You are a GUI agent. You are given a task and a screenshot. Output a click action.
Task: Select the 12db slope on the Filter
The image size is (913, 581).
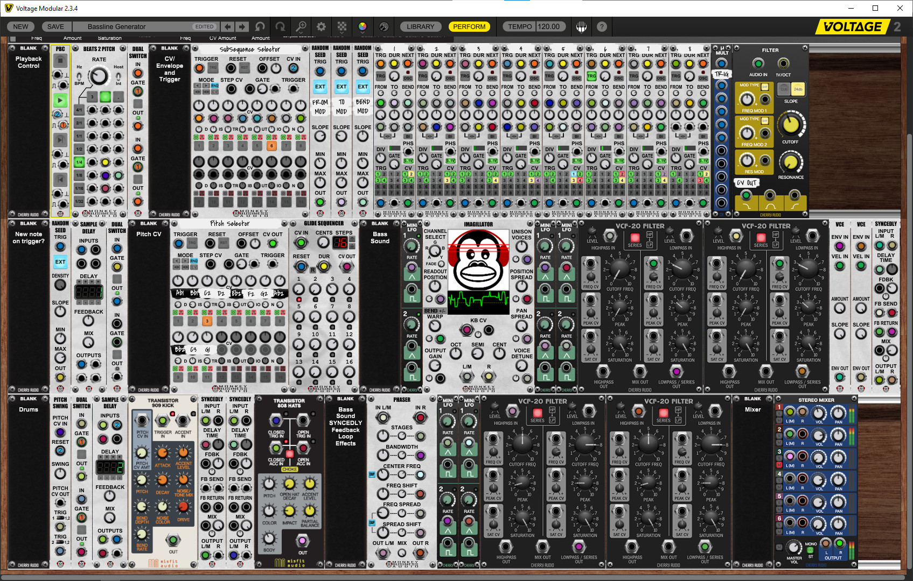coord(784,89)
